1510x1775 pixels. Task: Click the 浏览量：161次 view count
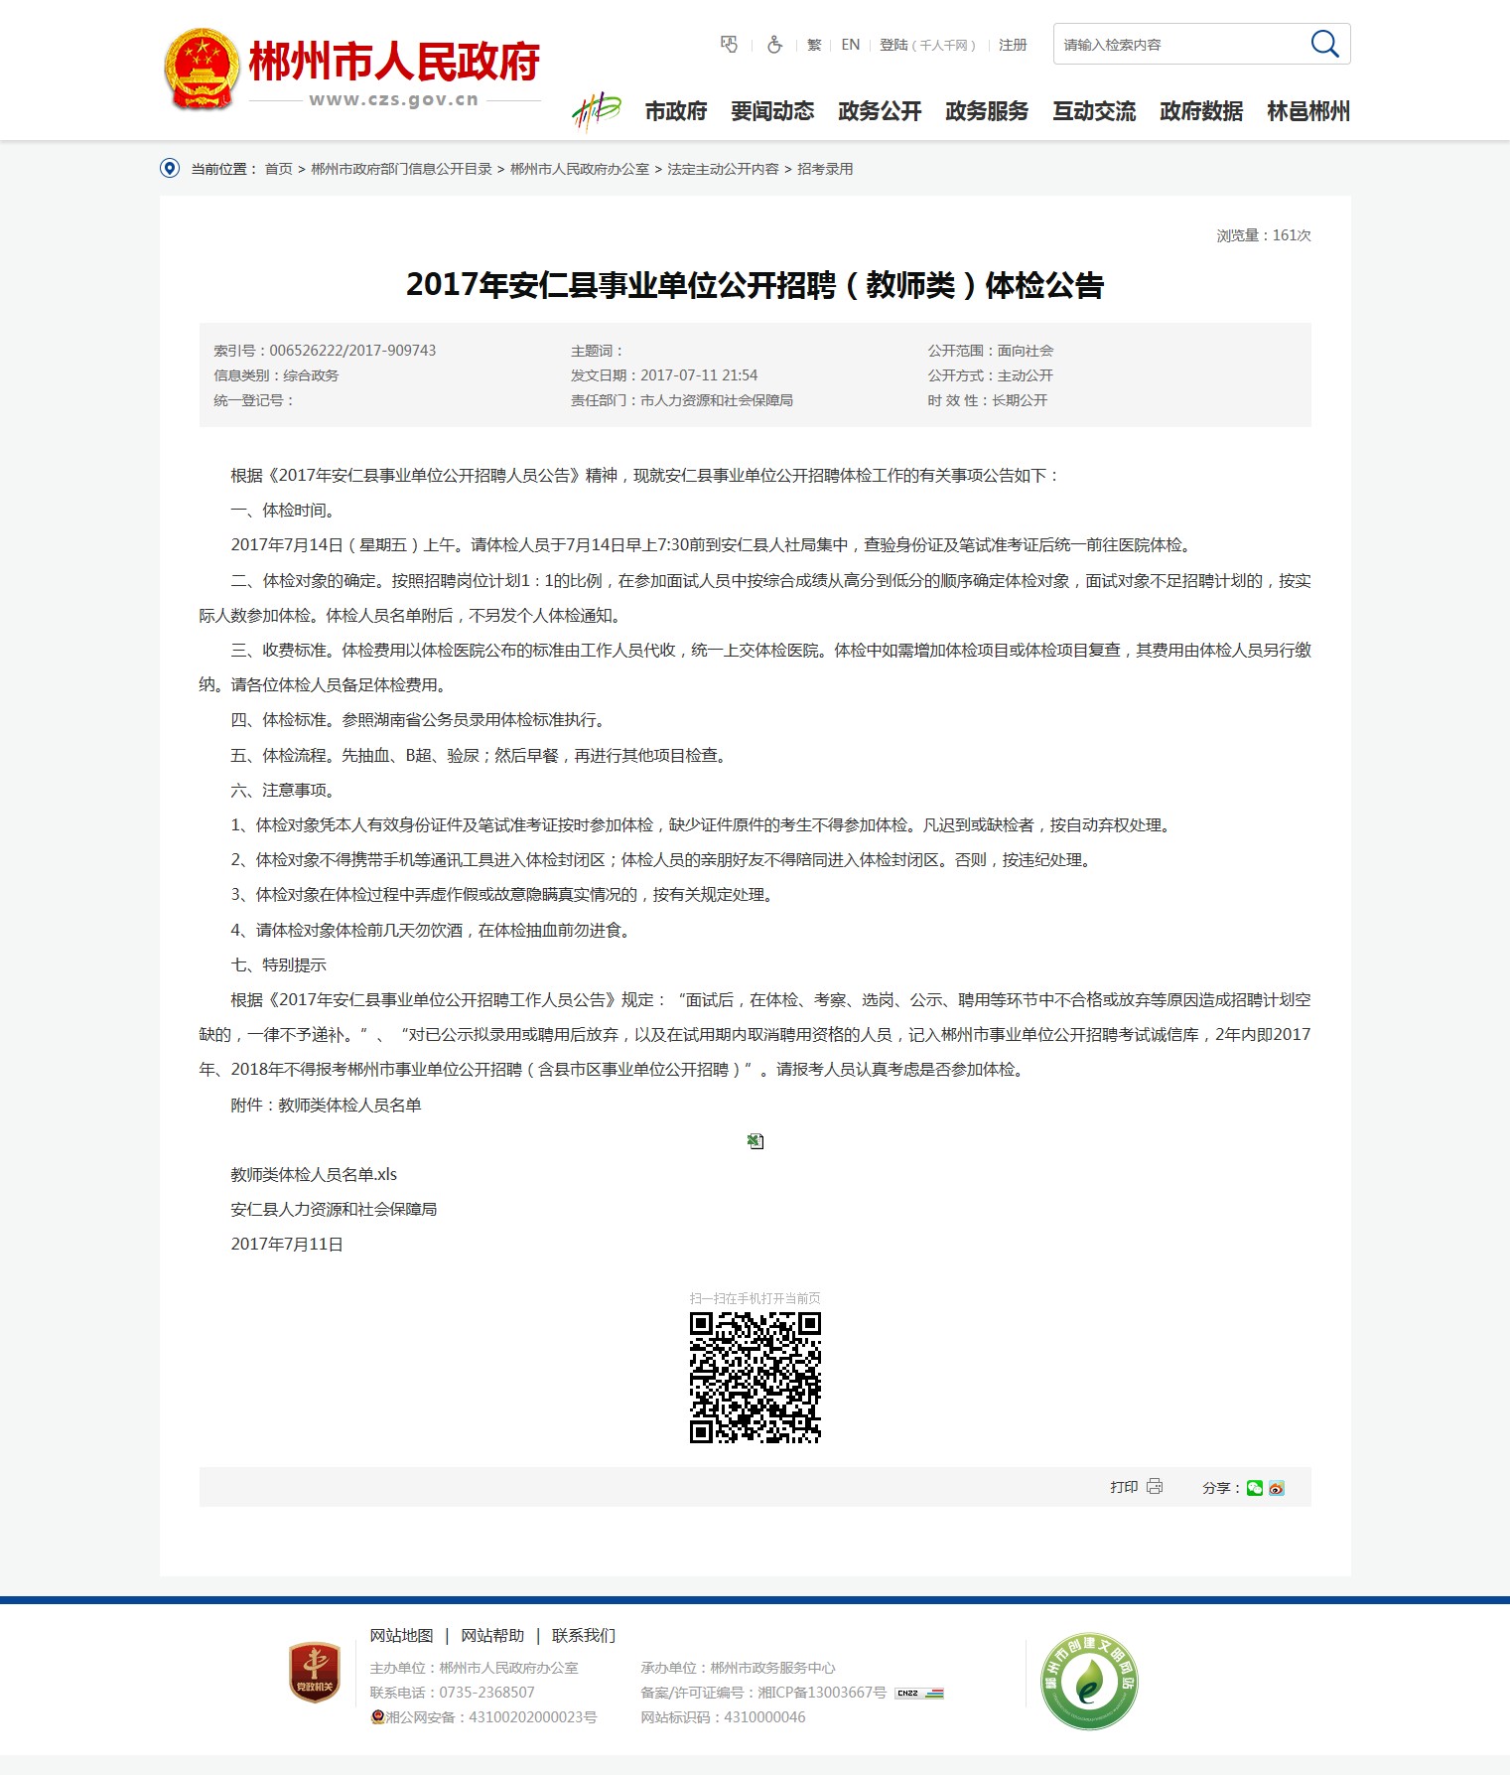(x=1264, y=235)
